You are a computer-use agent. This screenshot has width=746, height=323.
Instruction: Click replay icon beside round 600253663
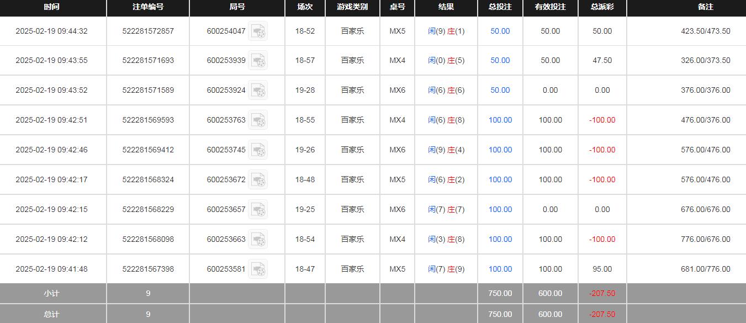coord(258,240)
